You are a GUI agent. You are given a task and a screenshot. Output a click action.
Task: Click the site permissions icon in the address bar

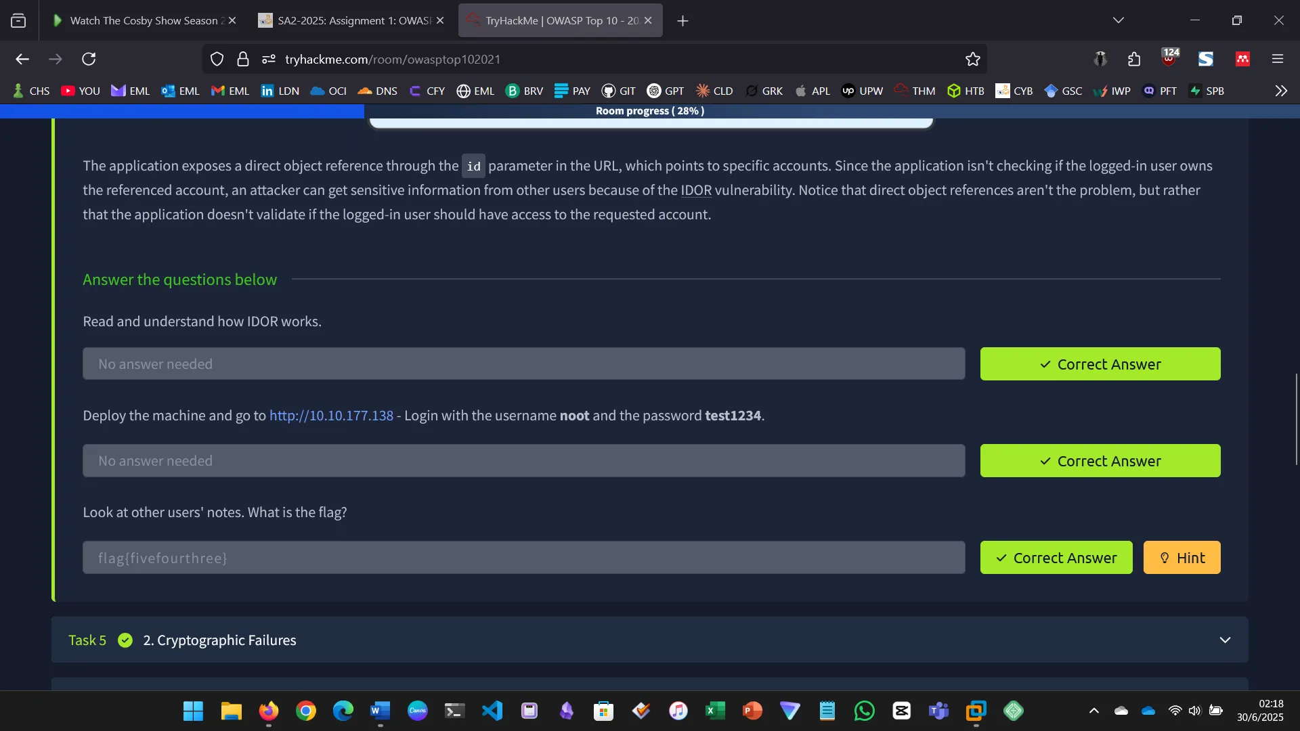269,59
